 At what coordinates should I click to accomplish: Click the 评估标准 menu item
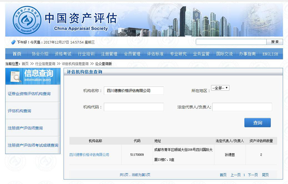tap(155, 54)
